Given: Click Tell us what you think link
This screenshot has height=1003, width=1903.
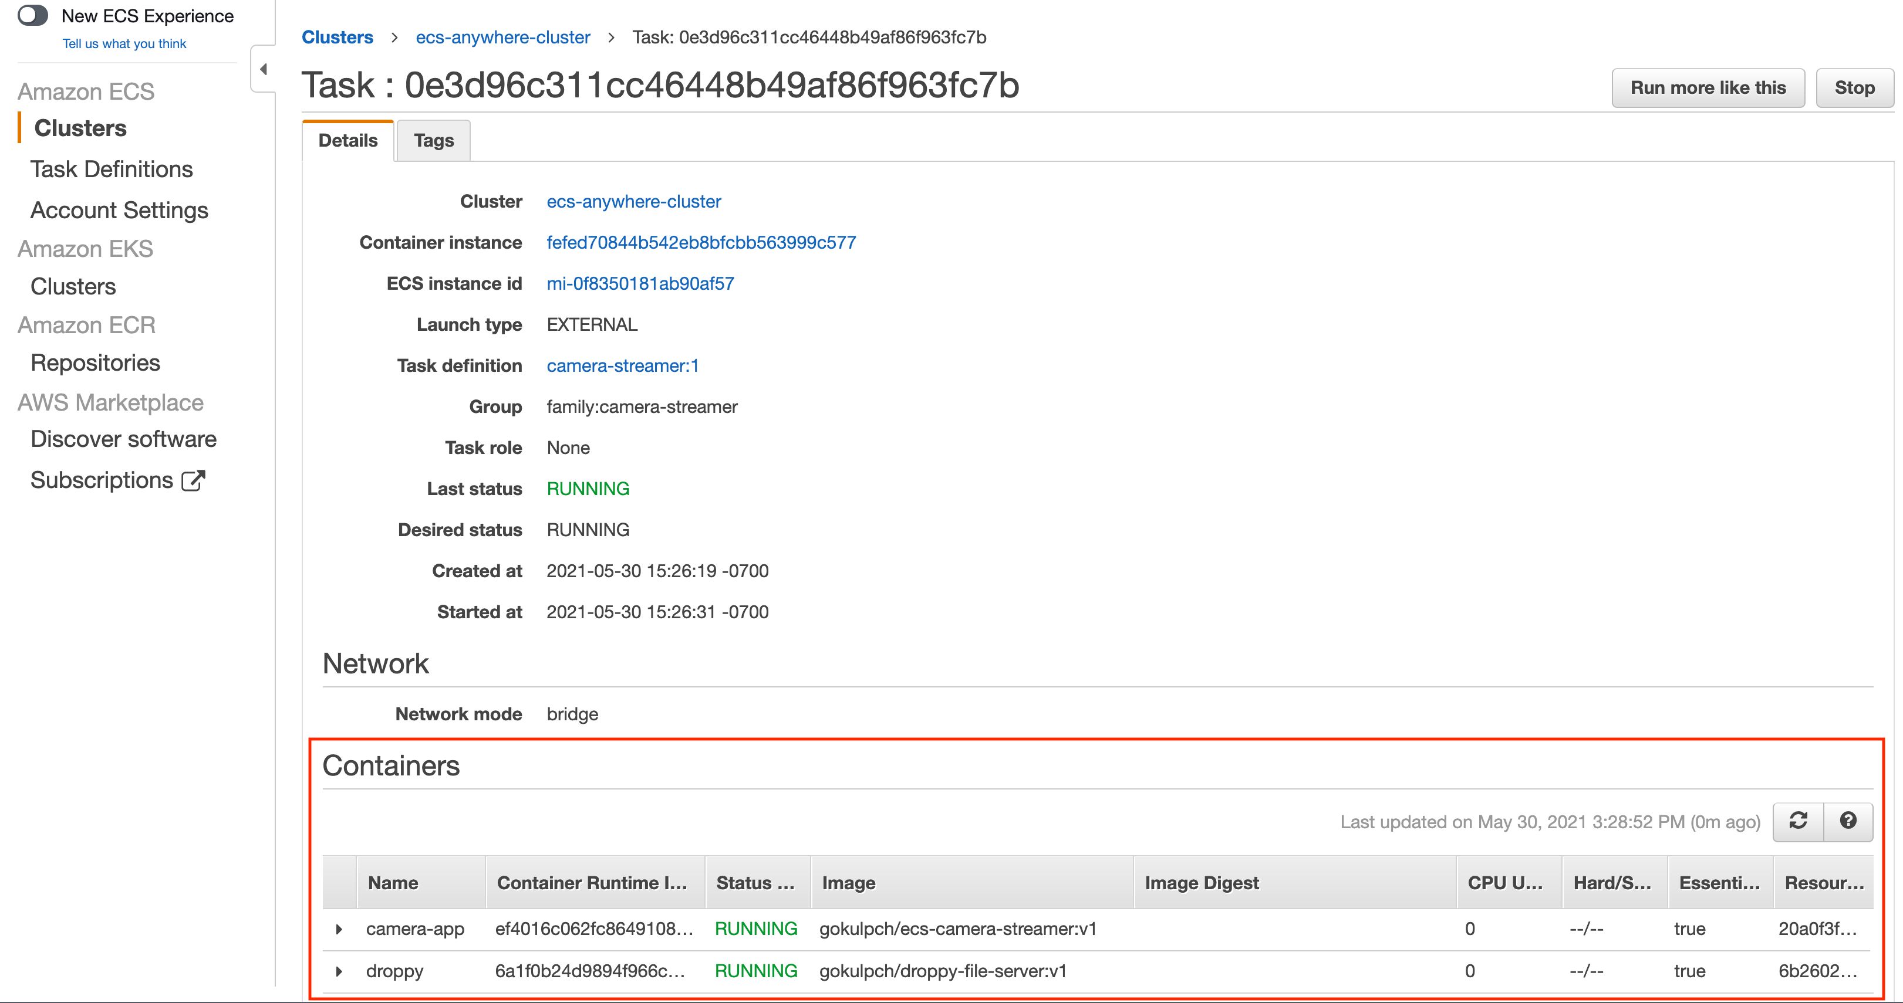Looking at the screenshot, I should (124, 43).
